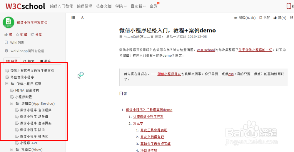
Task: Collapse the 视图层(View) tree node
Action: (11, 149)
